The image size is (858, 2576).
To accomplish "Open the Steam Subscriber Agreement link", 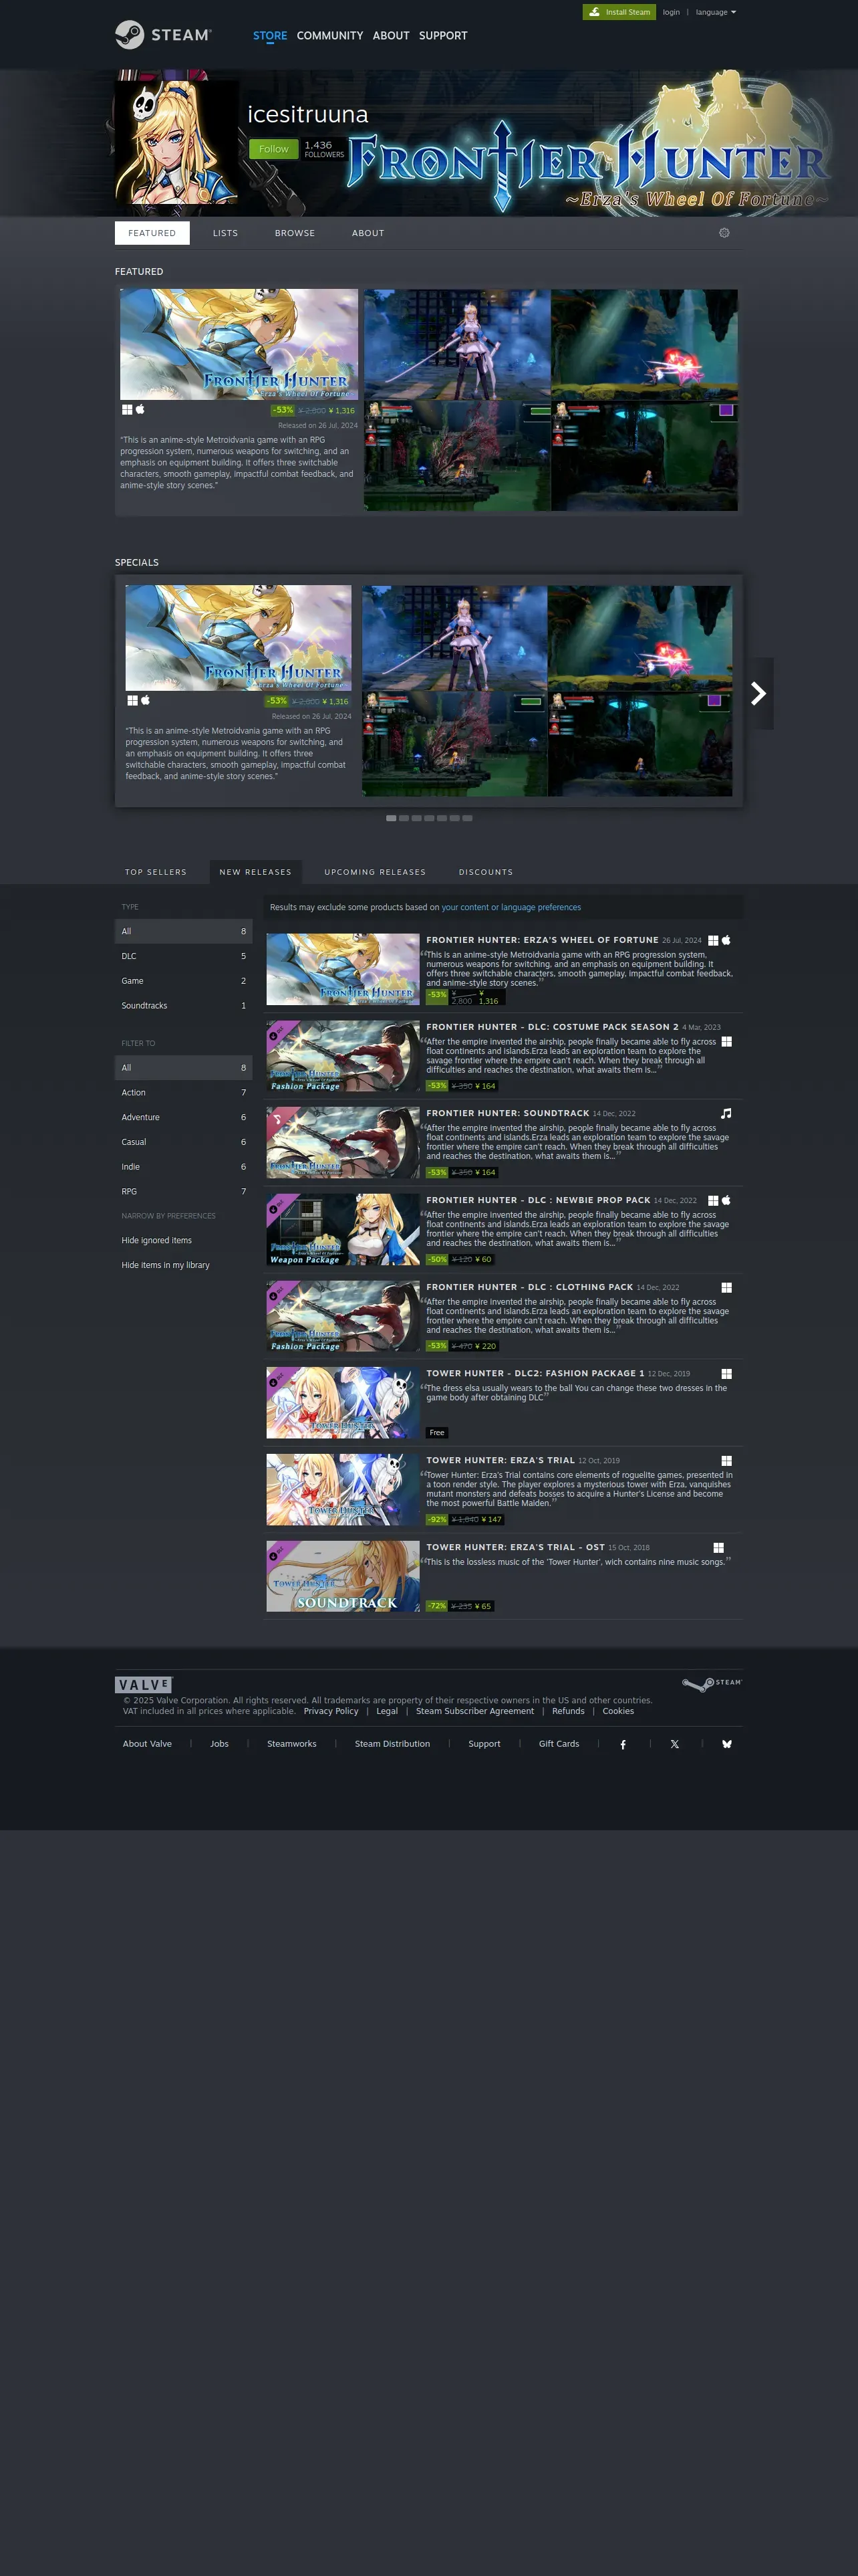I will click(x=474, y=1711).
